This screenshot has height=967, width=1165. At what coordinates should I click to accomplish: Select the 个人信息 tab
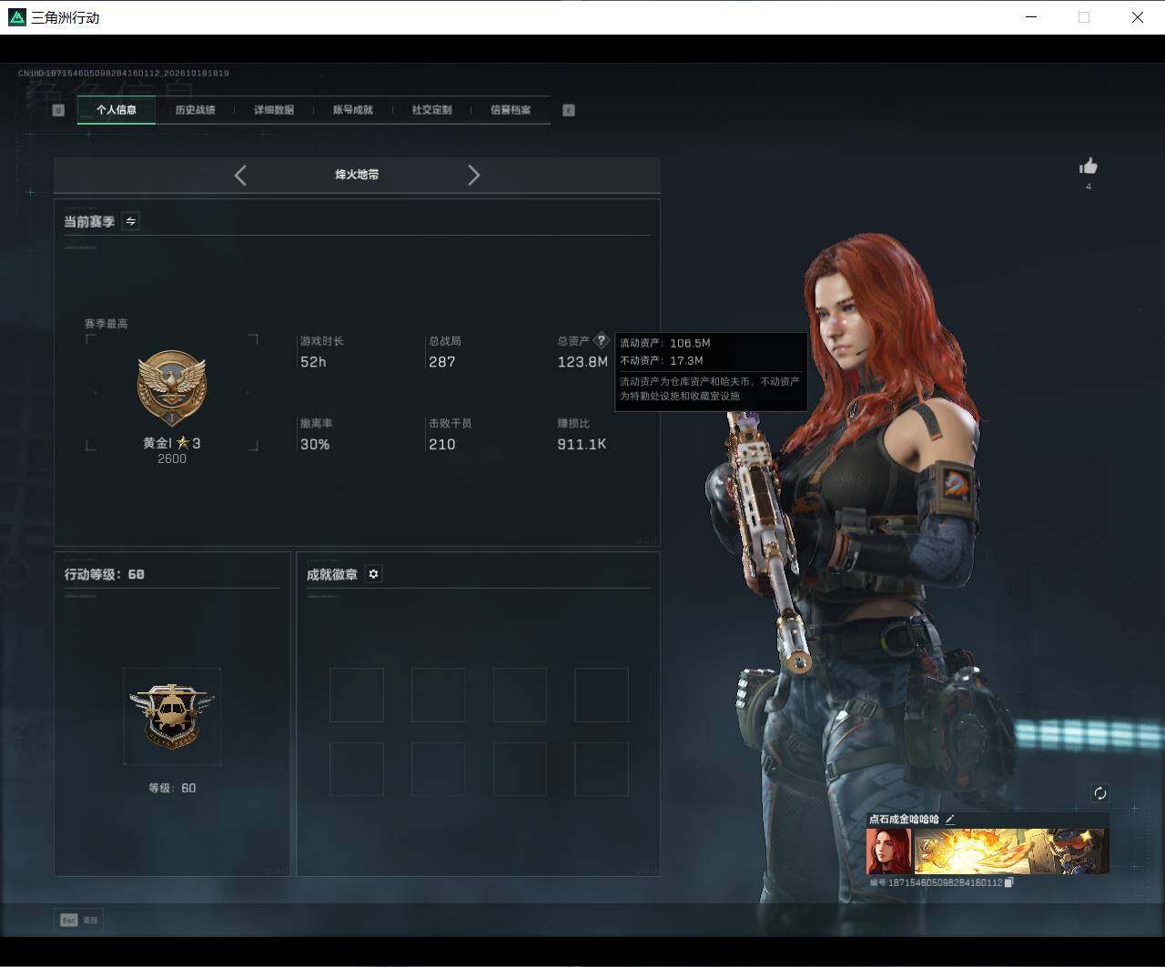(116, 110)
